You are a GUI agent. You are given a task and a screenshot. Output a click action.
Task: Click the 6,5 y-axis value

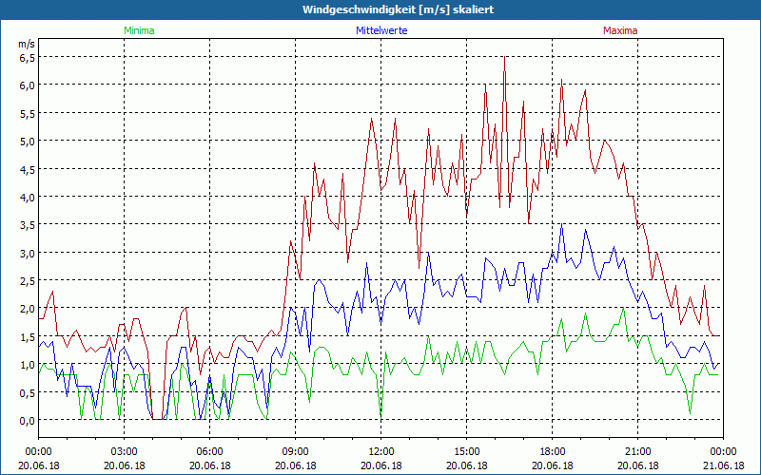(x=28, y=58)
